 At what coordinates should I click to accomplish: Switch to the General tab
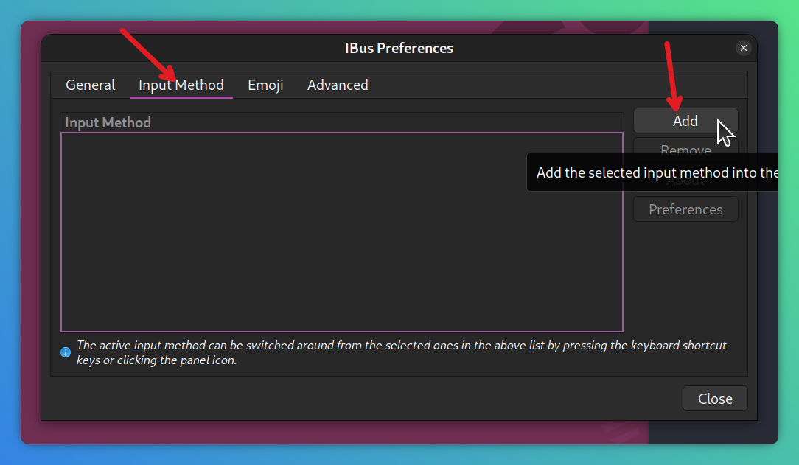(90, 85)
